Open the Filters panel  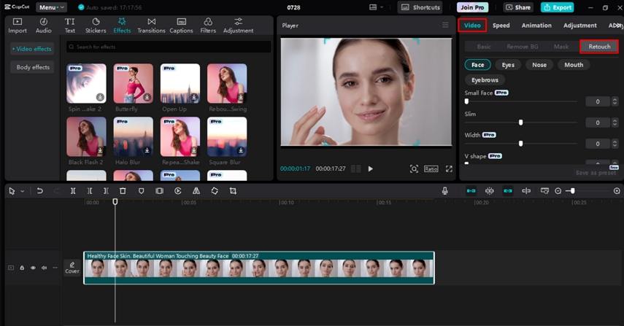click(x=208, y=26)
